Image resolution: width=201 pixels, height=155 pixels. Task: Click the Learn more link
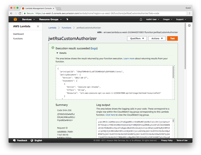(x=129, y=59)
